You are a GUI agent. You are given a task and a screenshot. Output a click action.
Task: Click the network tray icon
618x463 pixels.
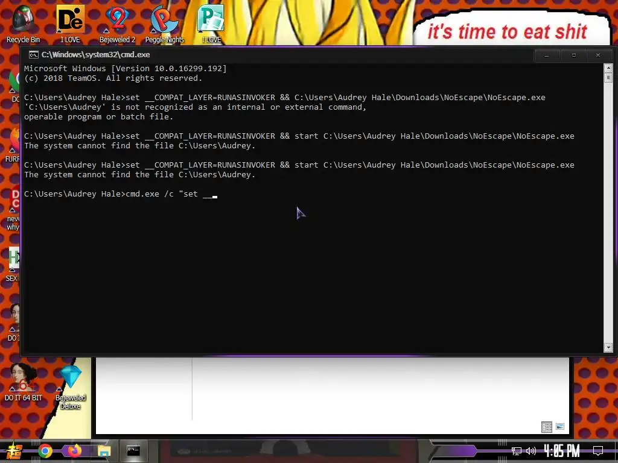517,451
